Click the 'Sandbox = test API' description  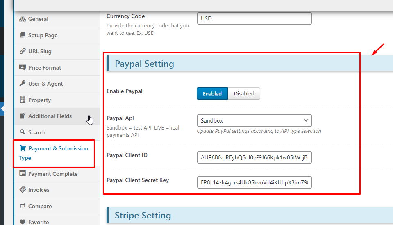[143, 131]
